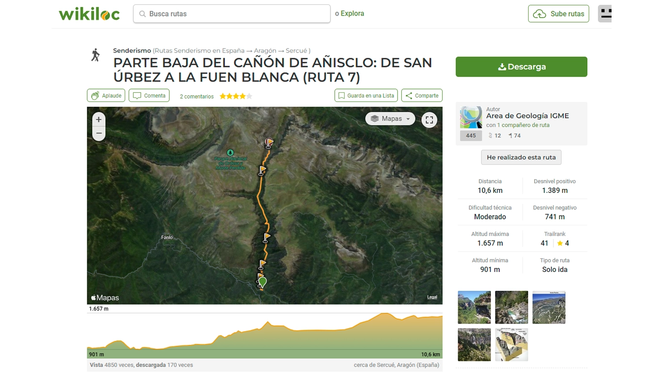
Task: Click Guarda en una Lista bookmark button
Action: (x=366, y=96)
